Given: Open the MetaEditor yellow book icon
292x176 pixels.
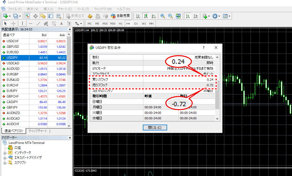Looking at the screenshot, I should coord(90,16).
